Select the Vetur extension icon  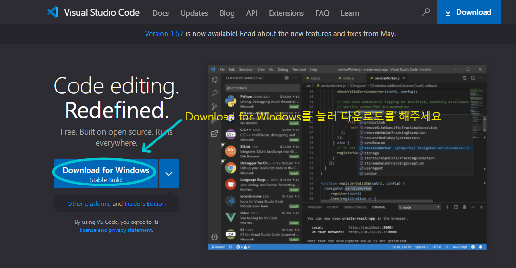(231, 218)
